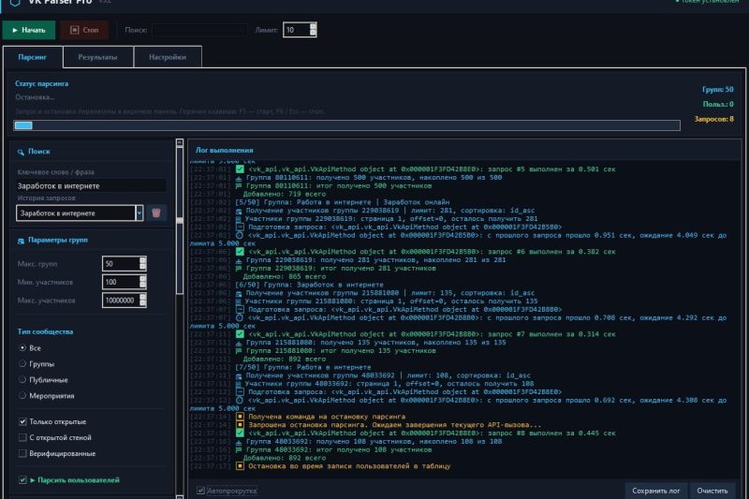Select the Все community type radio
This screenshot has height=499, width=749.
pyautogui.click(x=22, y=347)
